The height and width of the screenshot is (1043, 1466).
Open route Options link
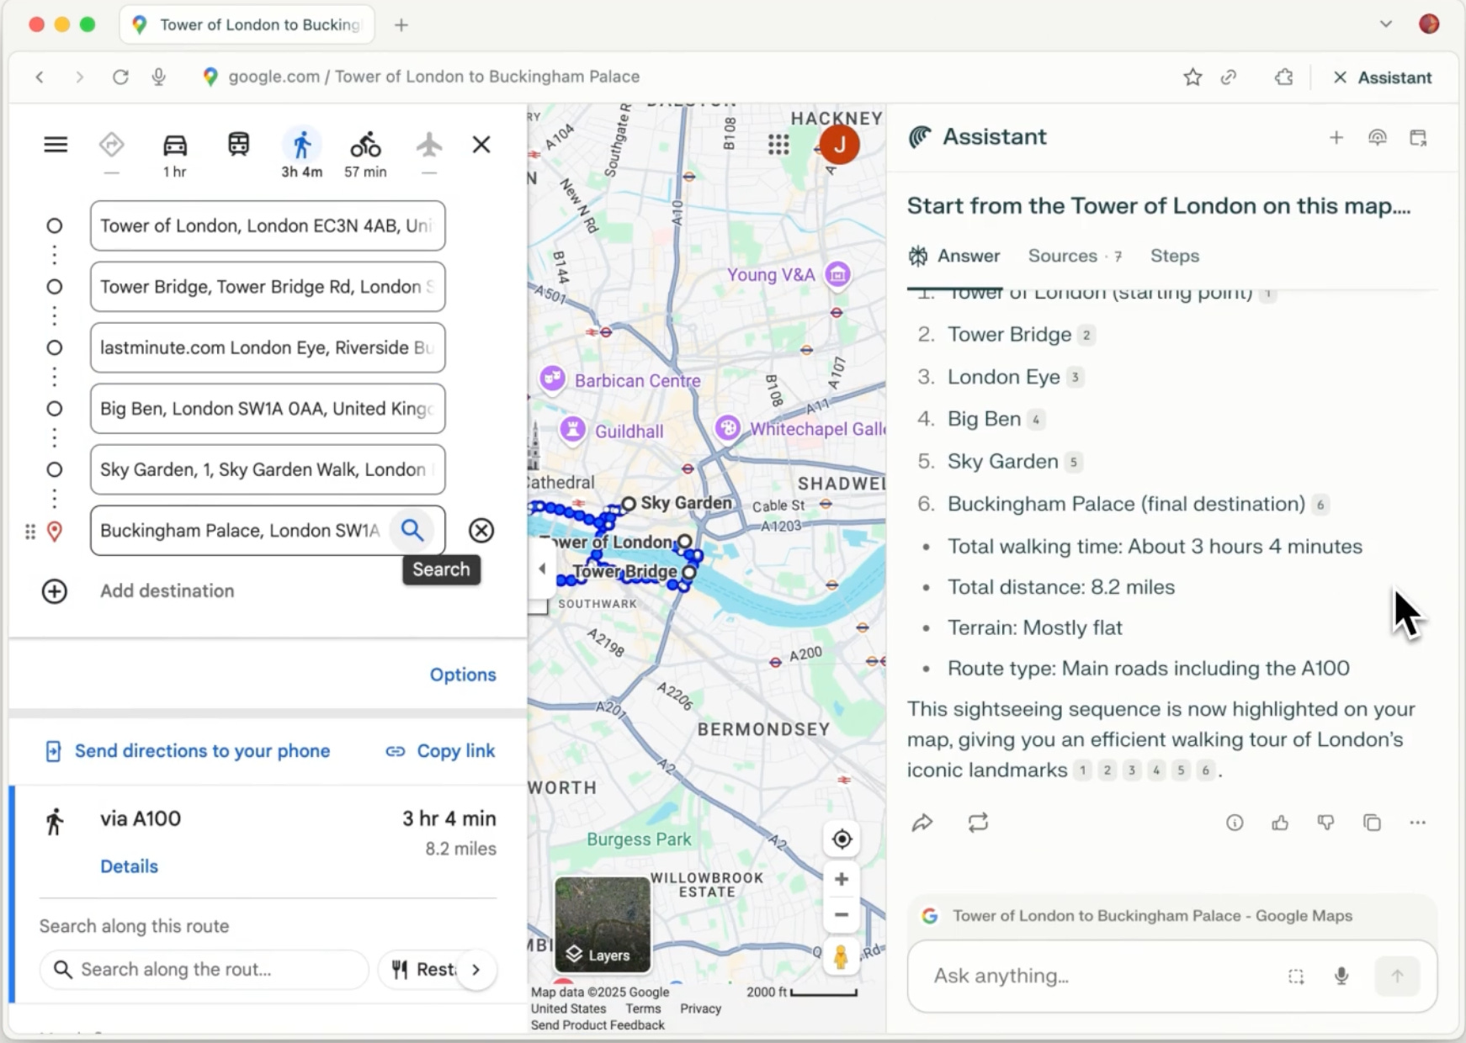pos(463,675)
